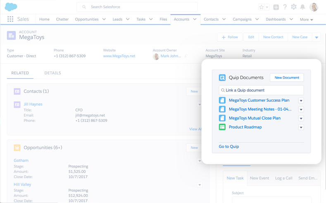Click the Product Roadmap spreadsheet icon
Viewport: 326px width, 203px height.
coord(222,127)
